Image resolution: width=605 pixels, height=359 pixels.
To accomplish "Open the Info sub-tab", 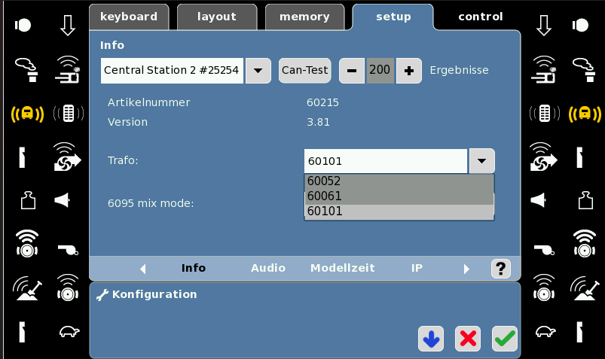I will (194, 268).
